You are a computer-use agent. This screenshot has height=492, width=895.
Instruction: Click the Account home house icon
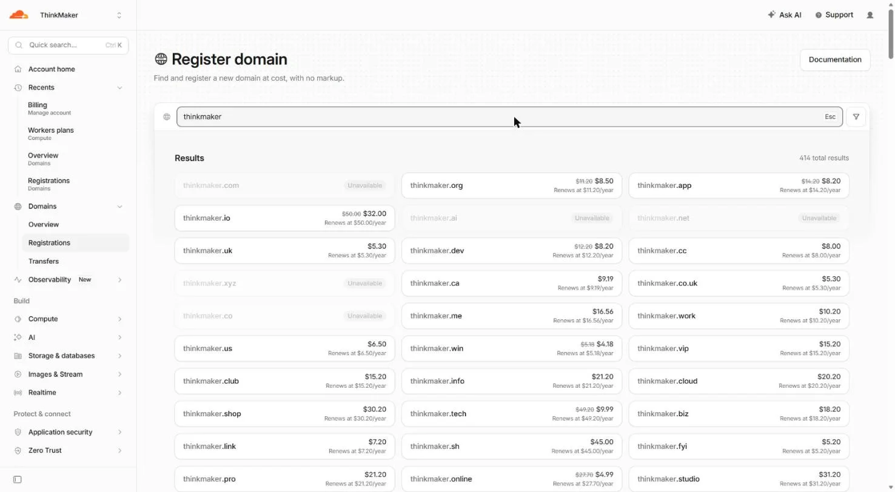click(x=18, y=69)
